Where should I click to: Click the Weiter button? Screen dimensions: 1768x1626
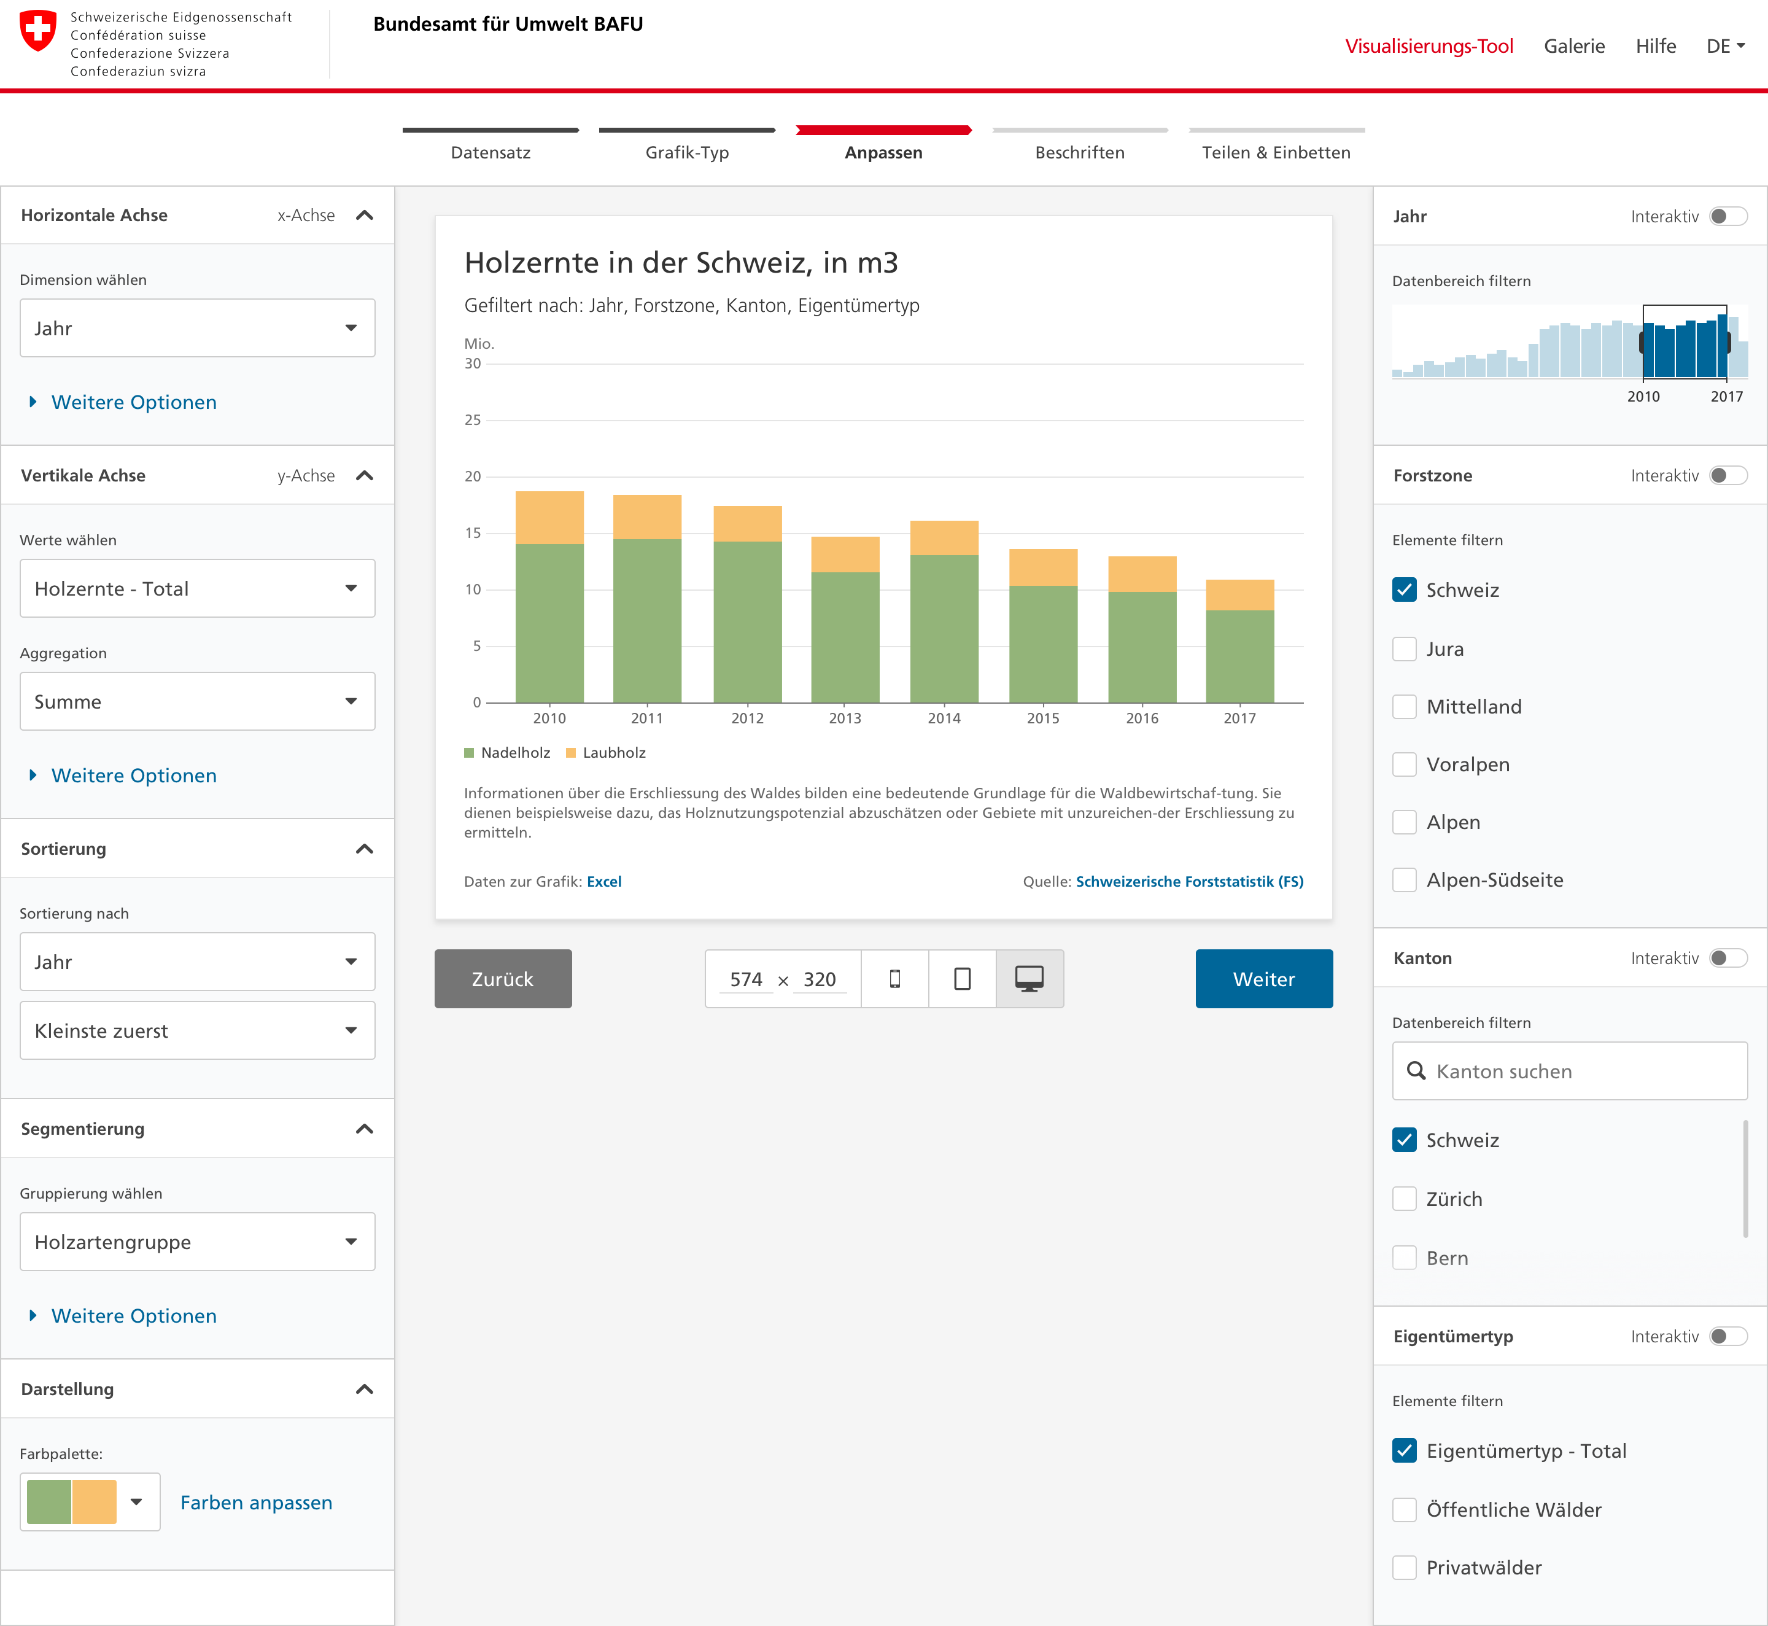coord(1264,978)
